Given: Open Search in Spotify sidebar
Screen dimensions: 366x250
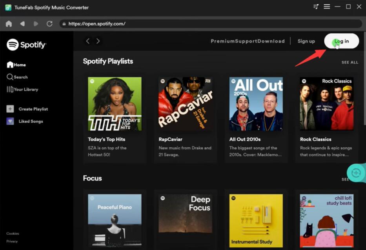Looking at the screenshot, I should click(17, 77).
